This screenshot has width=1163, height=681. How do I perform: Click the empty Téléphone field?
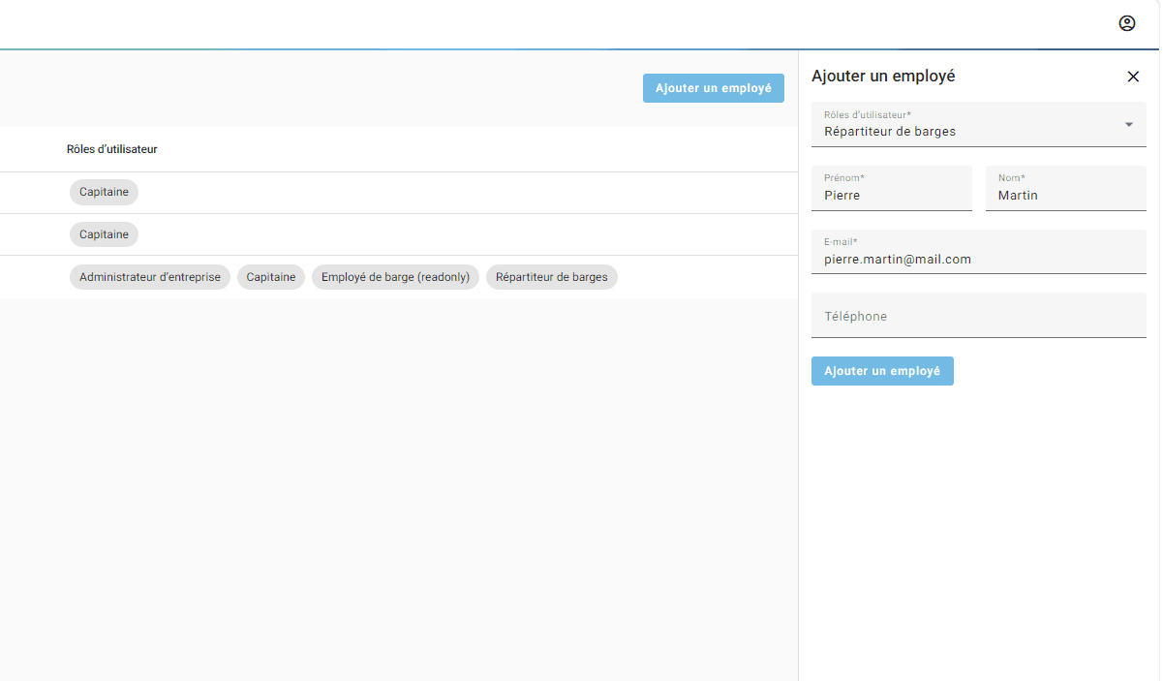click(979, 316)
